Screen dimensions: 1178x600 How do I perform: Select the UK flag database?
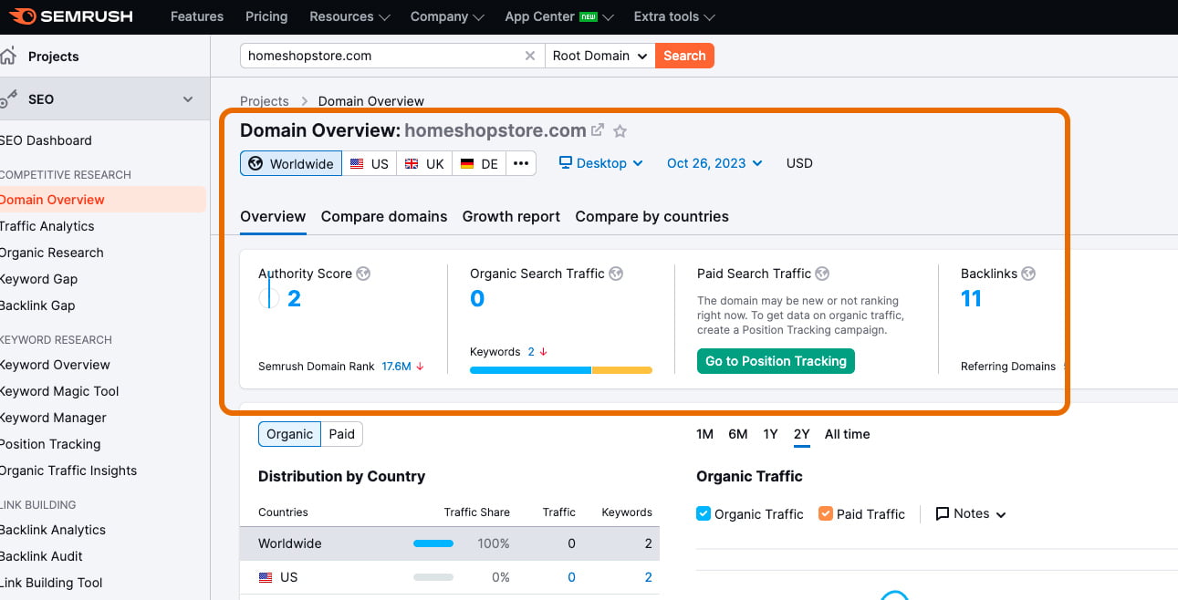tap(424, 163)
